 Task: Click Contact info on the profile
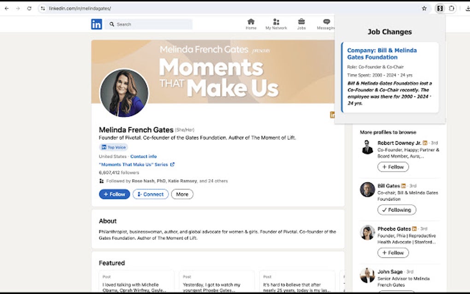[143, 156]
